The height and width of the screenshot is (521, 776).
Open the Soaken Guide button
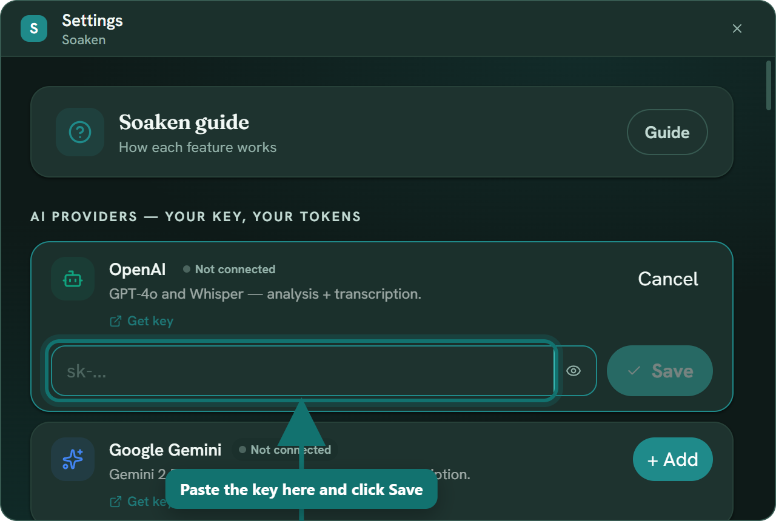(667, 132)
